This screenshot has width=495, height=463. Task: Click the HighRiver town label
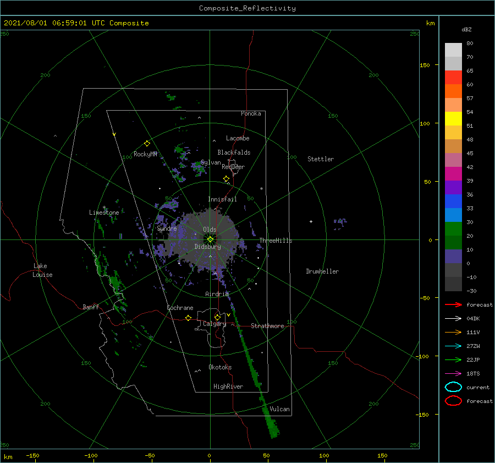(228, 386)
